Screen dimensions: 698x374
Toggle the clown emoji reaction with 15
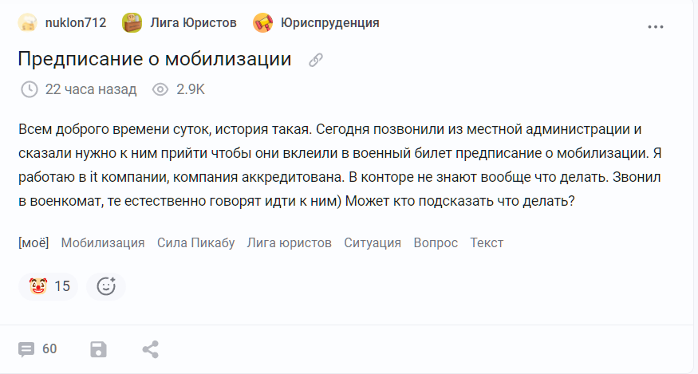[x=49, y=286]
